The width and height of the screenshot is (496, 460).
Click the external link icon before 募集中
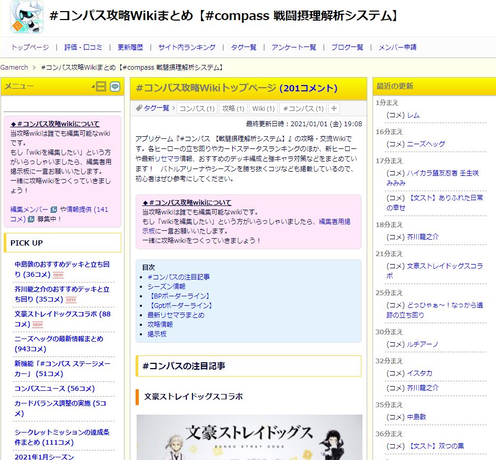(x=31, y=219)
